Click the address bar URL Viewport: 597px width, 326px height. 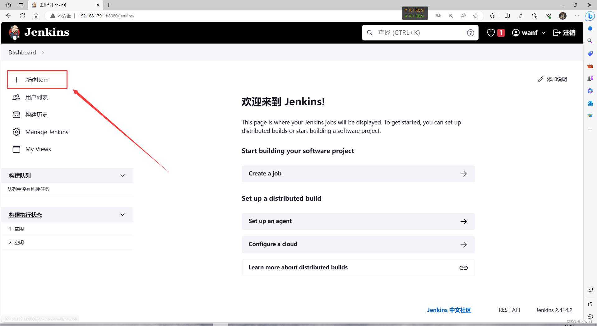106,16
